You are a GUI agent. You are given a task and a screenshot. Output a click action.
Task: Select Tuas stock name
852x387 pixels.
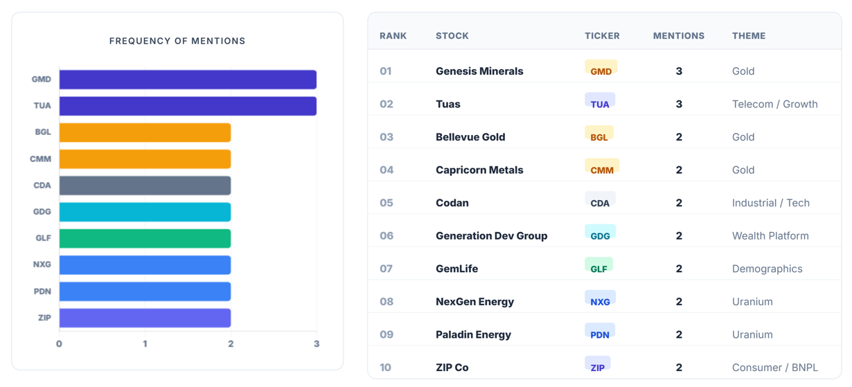pos(448,104)
